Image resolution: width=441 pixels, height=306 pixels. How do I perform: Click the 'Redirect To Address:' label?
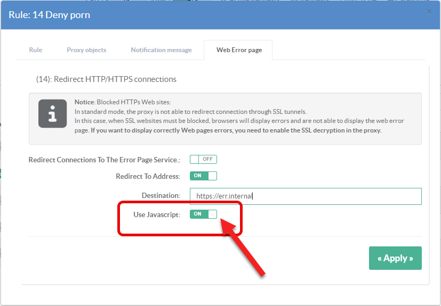[148, 176]
